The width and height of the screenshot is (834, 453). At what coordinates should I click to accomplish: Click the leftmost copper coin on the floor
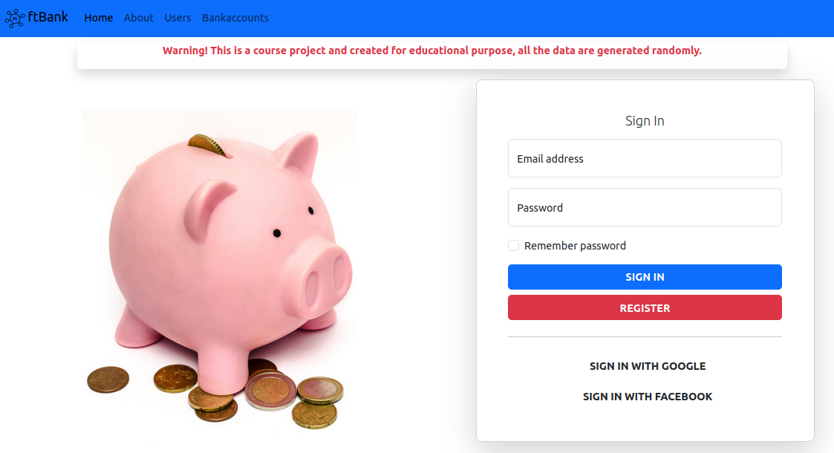click(x=108, y=379)
